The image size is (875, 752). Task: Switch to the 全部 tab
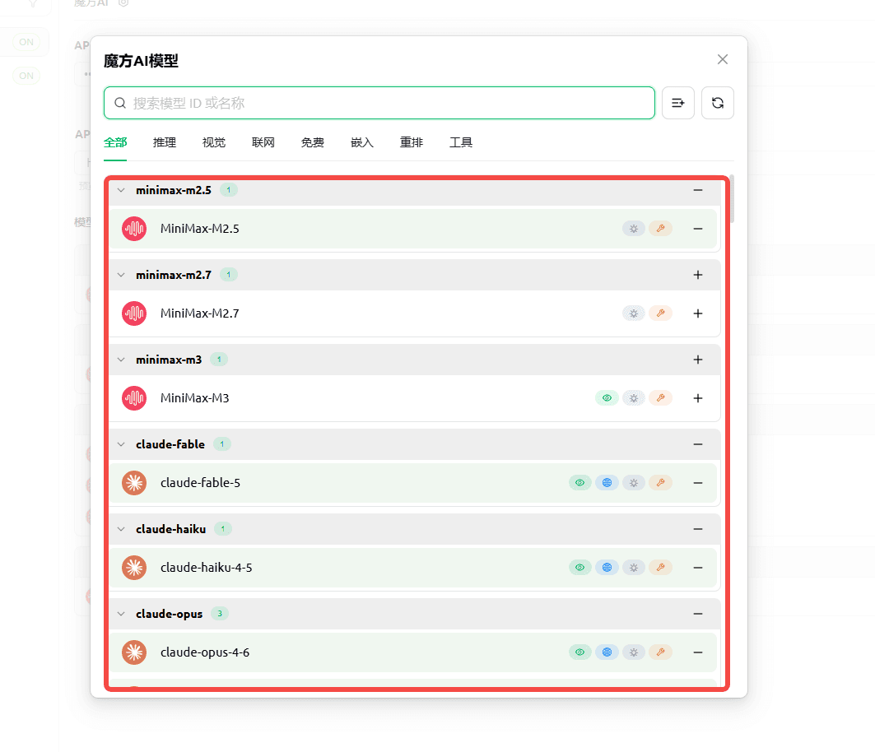[x=115, y=143]
